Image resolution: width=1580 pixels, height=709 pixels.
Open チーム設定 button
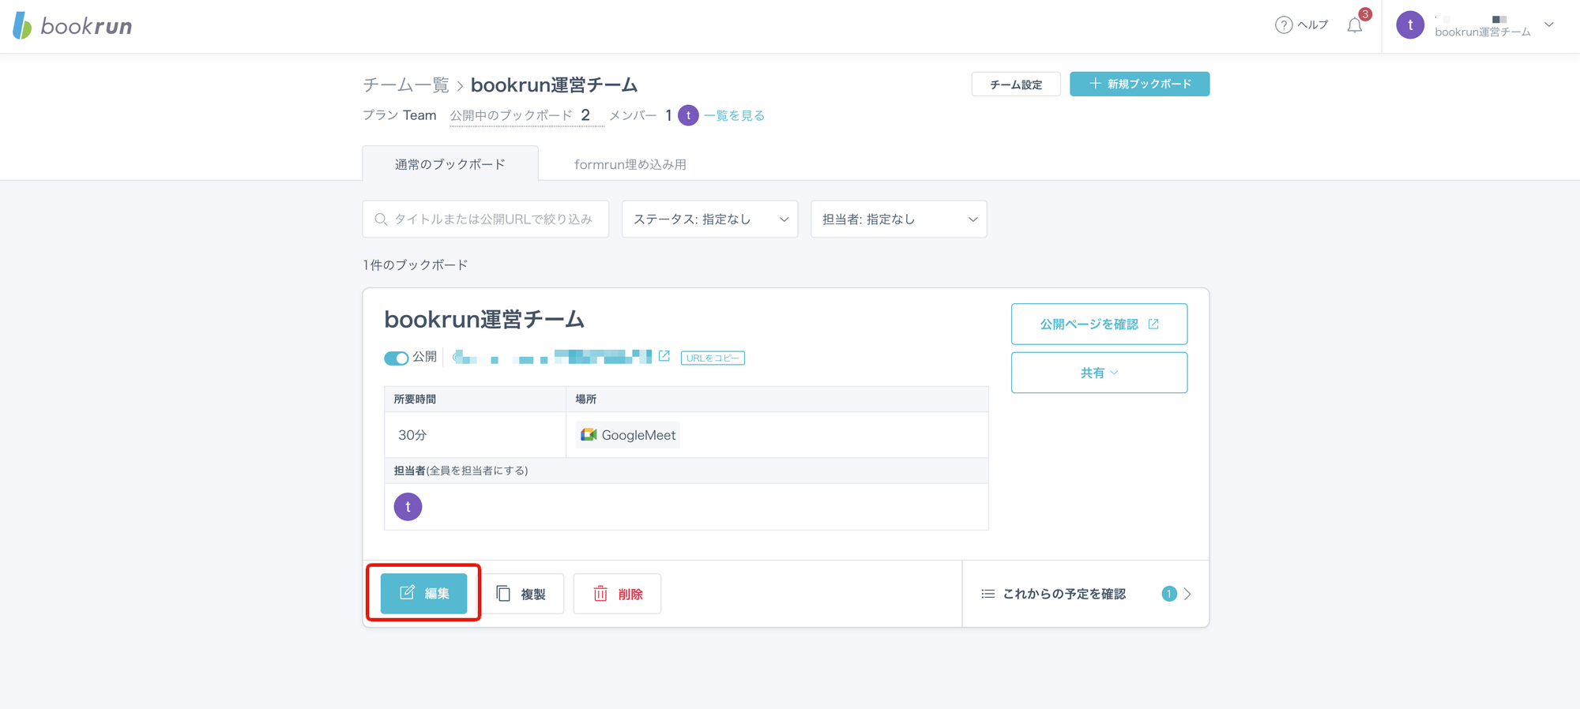click(1016, 84)
